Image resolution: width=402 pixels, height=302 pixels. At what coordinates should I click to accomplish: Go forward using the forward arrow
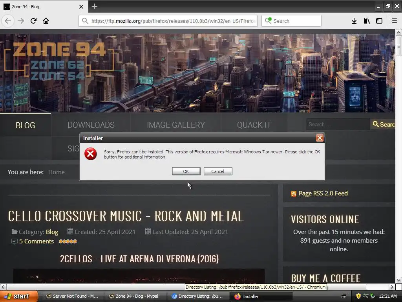pos(21,21)
